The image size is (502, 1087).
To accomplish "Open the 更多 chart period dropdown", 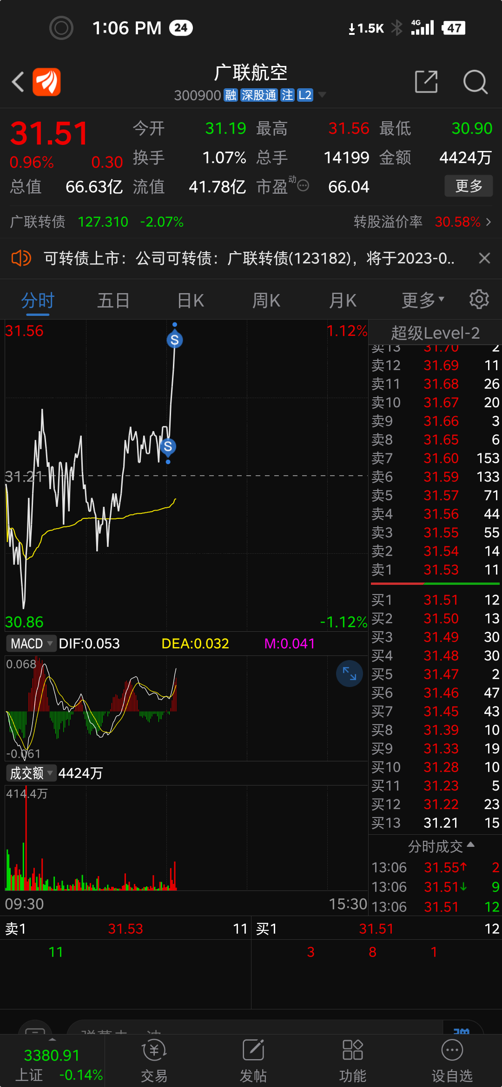I will [423, 301].
